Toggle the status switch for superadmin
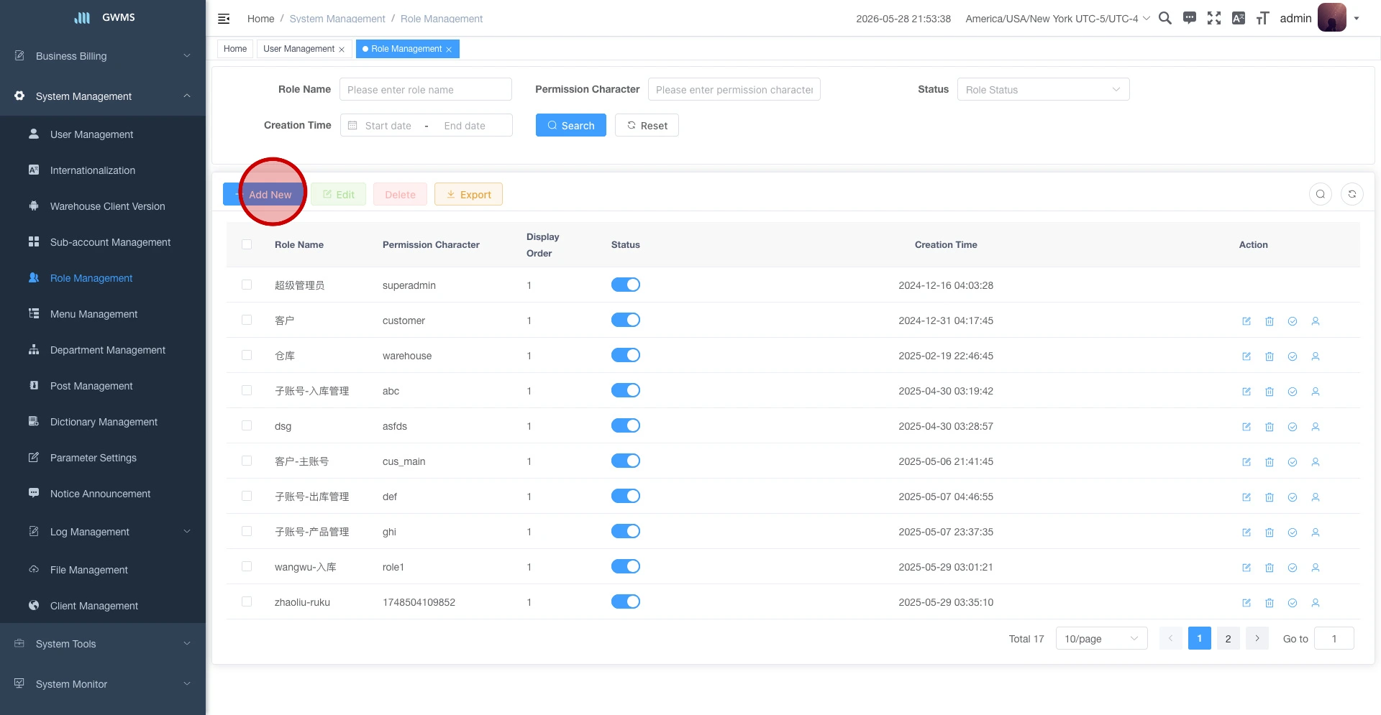1381x715 pixels. point(626,285)
